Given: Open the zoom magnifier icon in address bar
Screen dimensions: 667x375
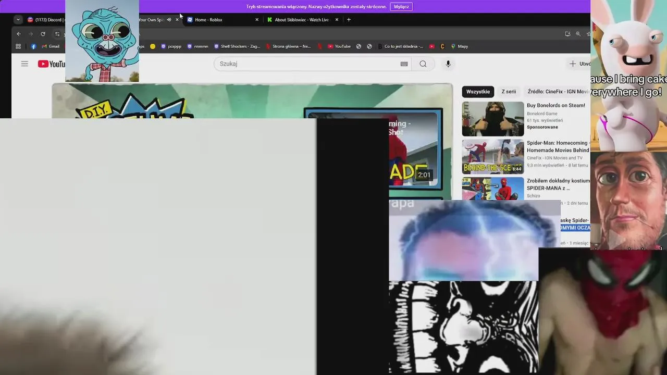Looking at the screenshot, I should (x=578, y=34).
